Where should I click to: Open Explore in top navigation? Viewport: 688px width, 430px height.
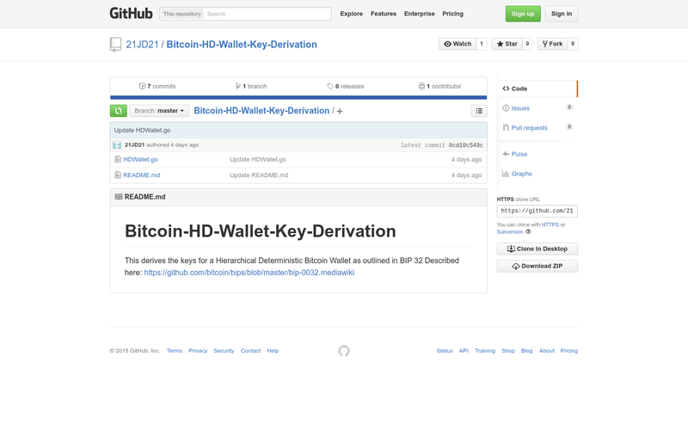point(352,14)
